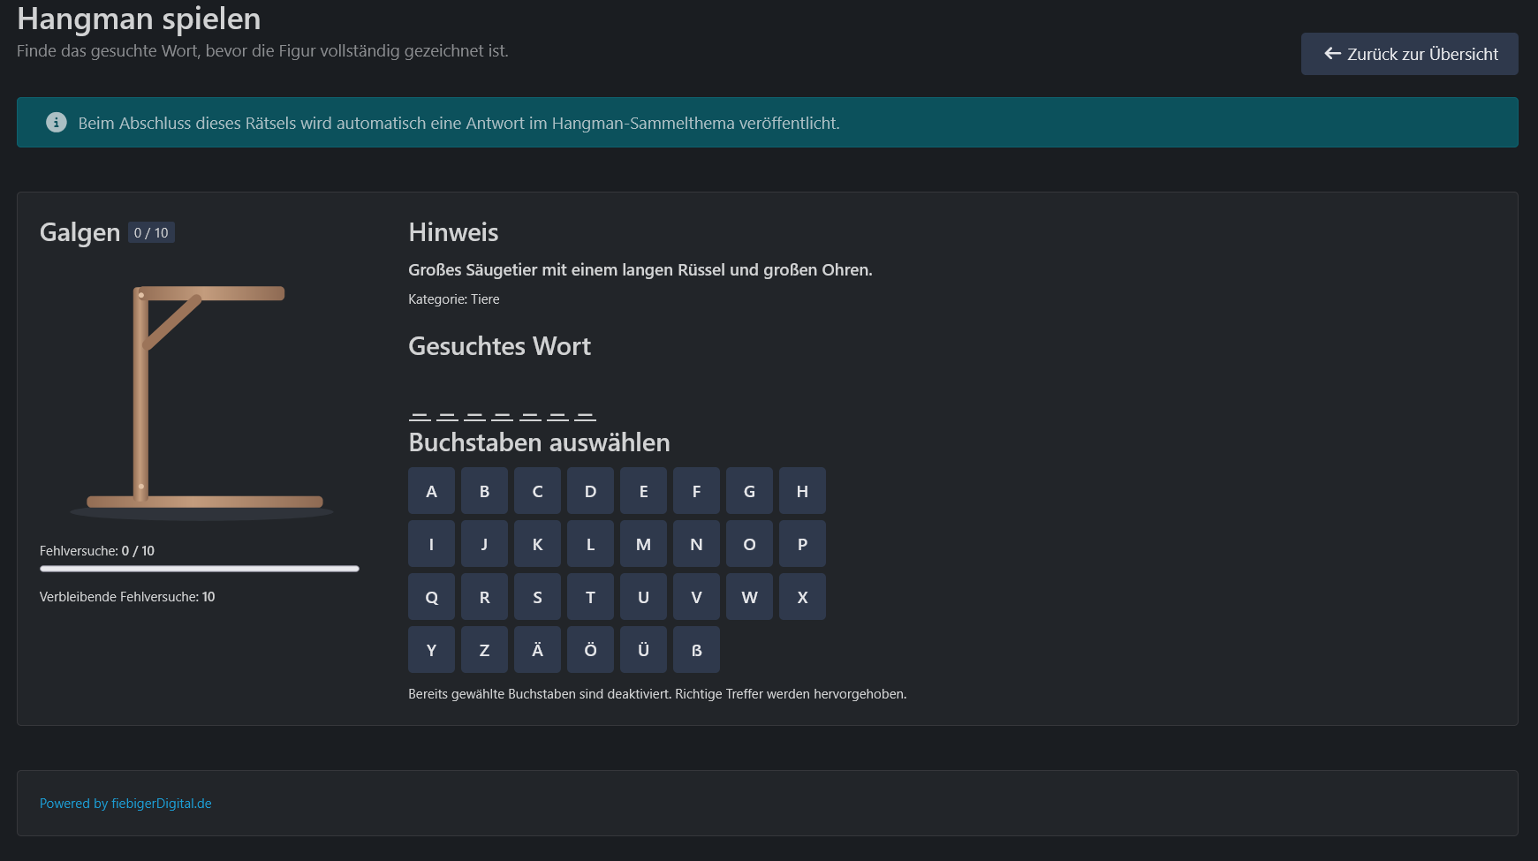Guess the umlaut letter Ä
This screenshot has width=1538, height=861.
537,650
